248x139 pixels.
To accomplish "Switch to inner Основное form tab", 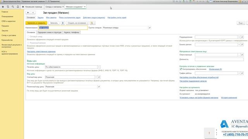I will (31, 32).
